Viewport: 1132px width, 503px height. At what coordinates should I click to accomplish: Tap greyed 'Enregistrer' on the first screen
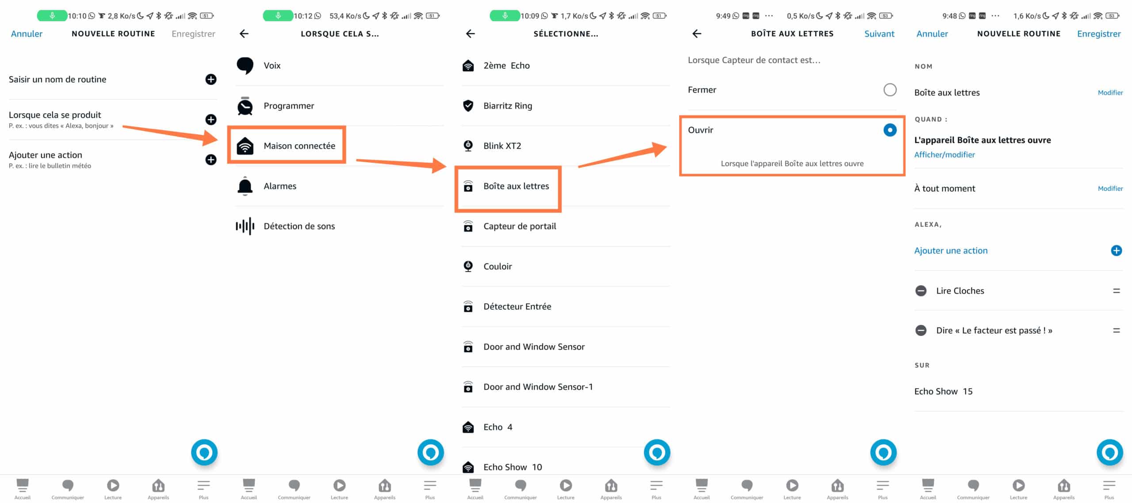(193, 34)
